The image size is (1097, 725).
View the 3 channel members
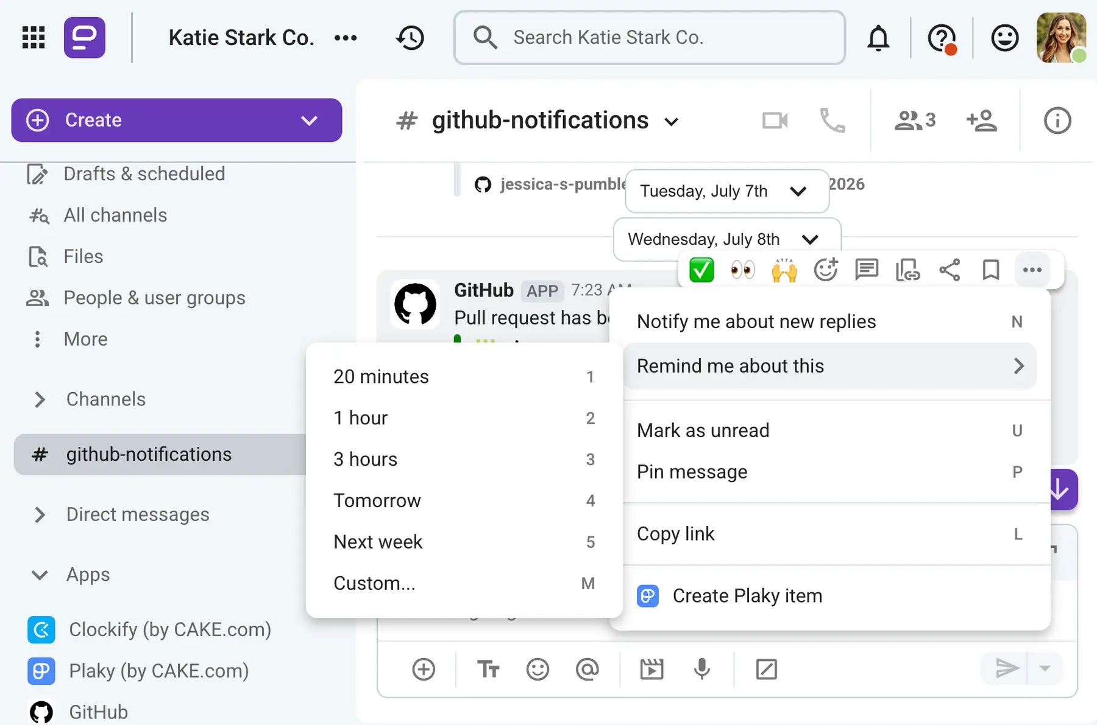[915, 121]
